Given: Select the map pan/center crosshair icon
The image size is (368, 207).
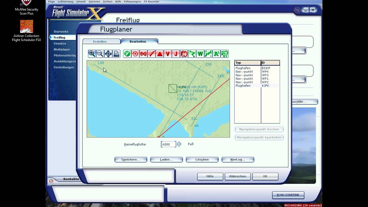Looking at the screenshot, I should click(x=108, y=53).
